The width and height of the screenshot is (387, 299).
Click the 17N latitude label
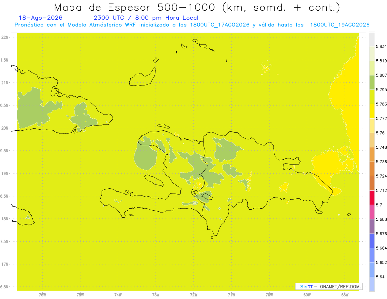point(5,264)
